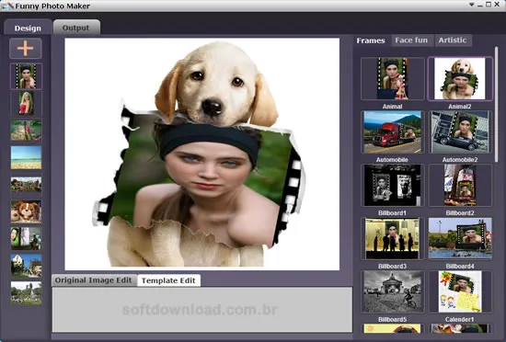Select the last sidebar park photo
Image resolution: width=506 pixels, height=342 pixels.
(26, 293)
